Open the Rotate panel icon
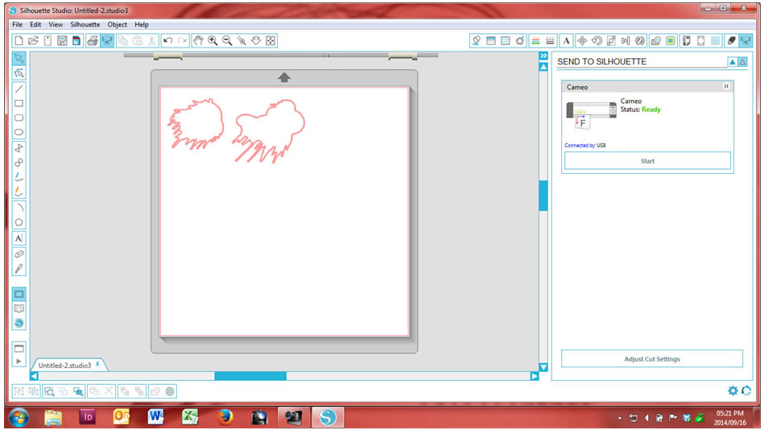764x430 pixels. [x=597, y=41]
